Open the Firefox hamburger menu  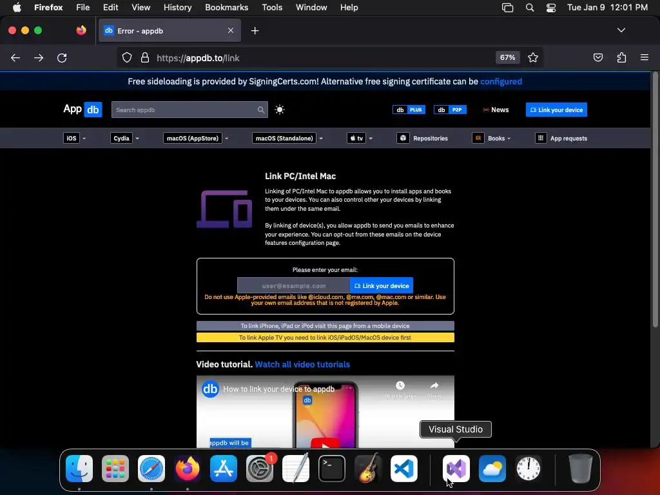pos(645,57)
